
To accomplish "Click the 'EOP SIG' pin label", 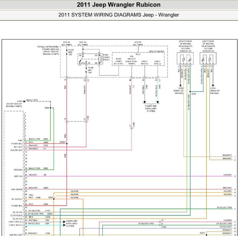I will click(x=18, y=177).
